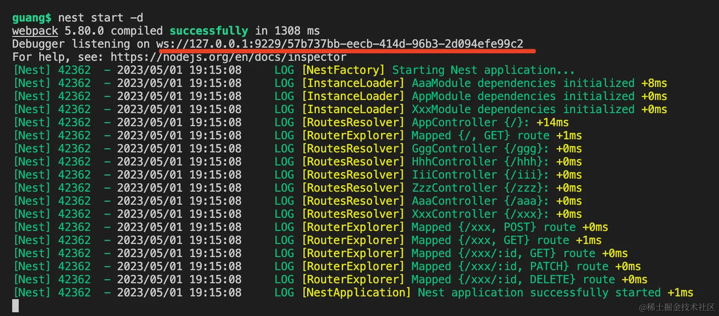The image size is (719, 316).
Task: Select the AppModule dependencies initialized message
Action: [523, 96]
